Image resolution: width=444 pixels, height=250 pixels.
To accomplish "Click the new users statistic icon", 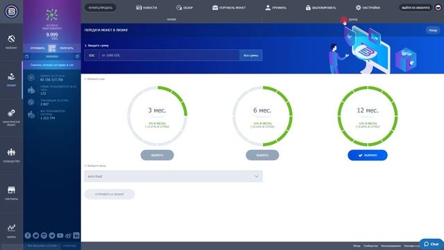I will [x=31, y=90].
